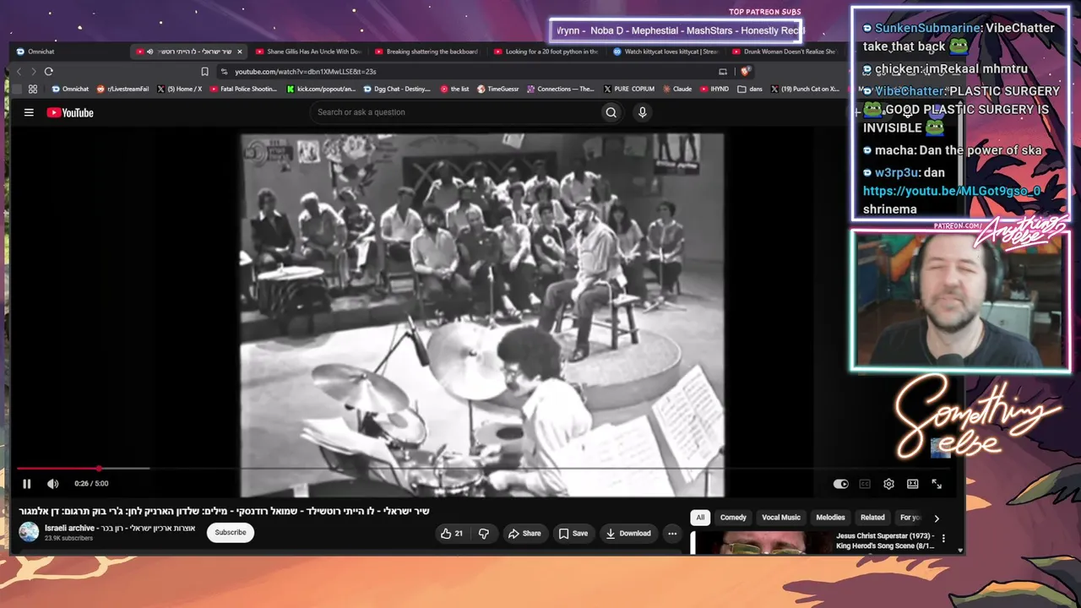Open the youtu.be link in stream chat
Viewport: 1081px width, 608px height.
[x=951, y=191]
